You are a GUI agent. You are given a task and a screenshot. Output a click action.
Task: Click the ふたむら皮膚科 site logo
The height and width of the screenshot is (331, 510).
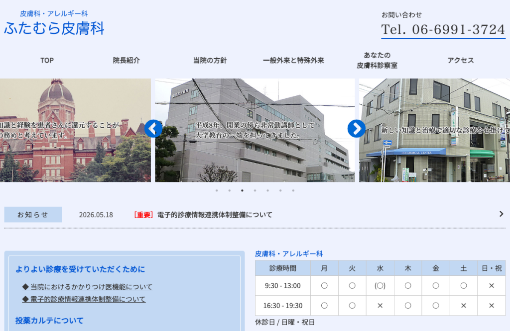click(54, 23)
